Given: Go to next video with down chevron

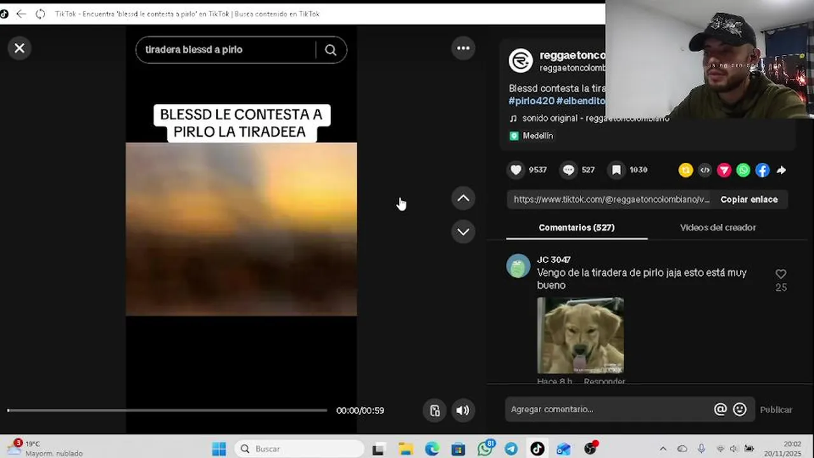Looking at the screenshot, I should (x=463, y=232).
